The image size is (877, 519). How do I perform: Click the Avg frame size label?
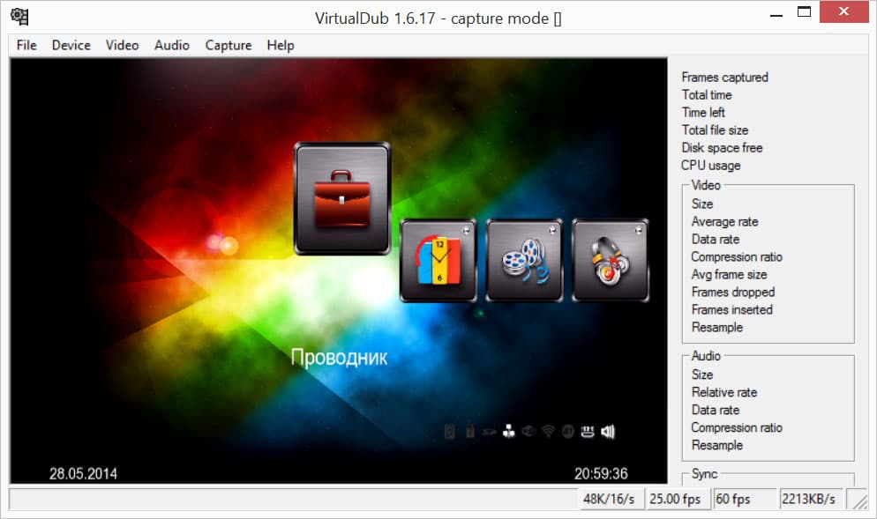coord(730,274)
